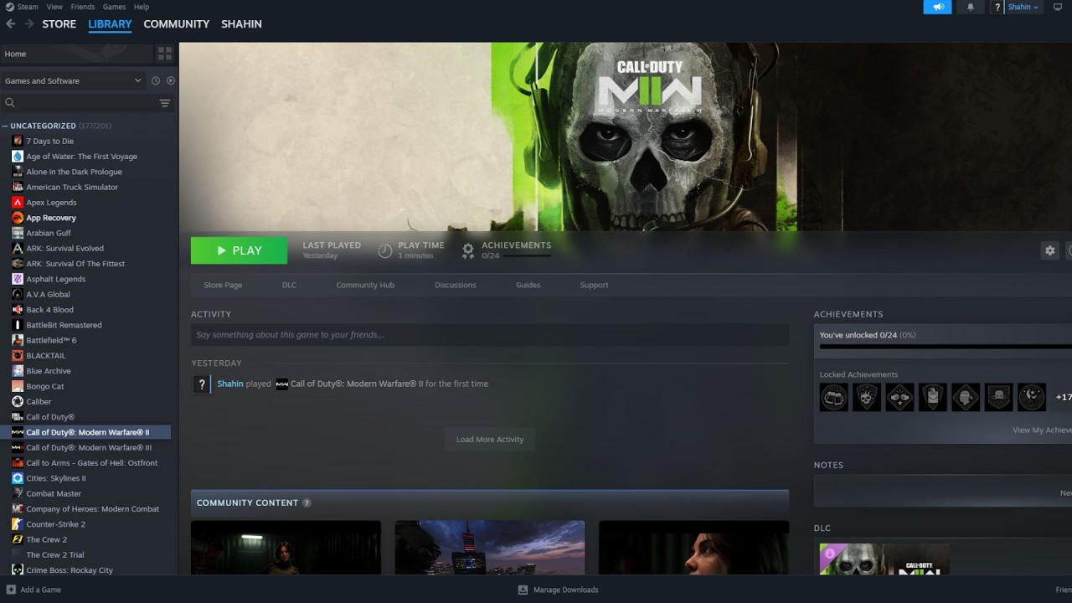Click the Battlefield™ 6 icon

click(18, 340)
